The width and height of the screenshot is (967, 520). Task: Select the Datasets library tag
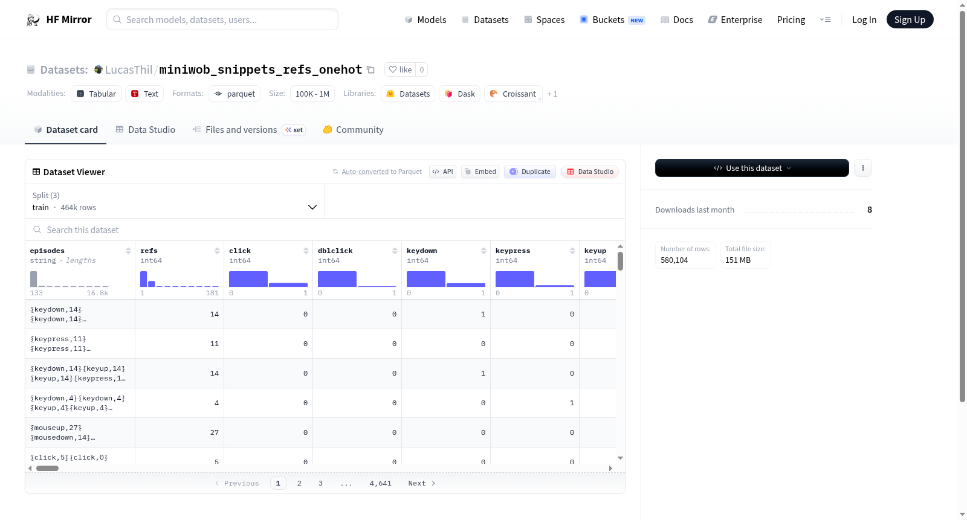[x=408, y=94]
